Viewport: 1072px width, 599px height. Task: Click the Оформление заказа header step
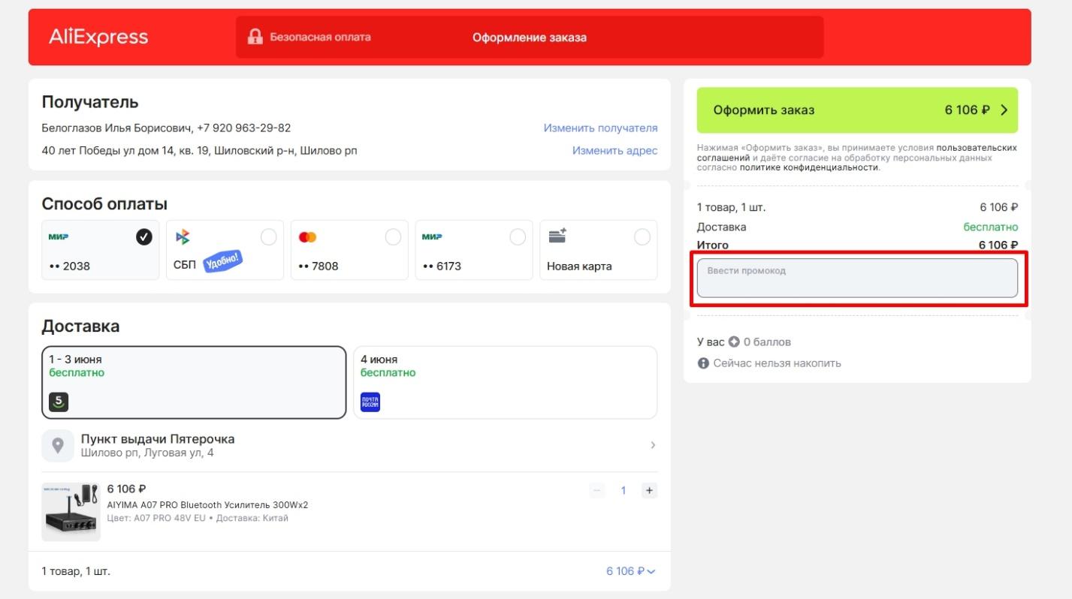coord(530,38)
